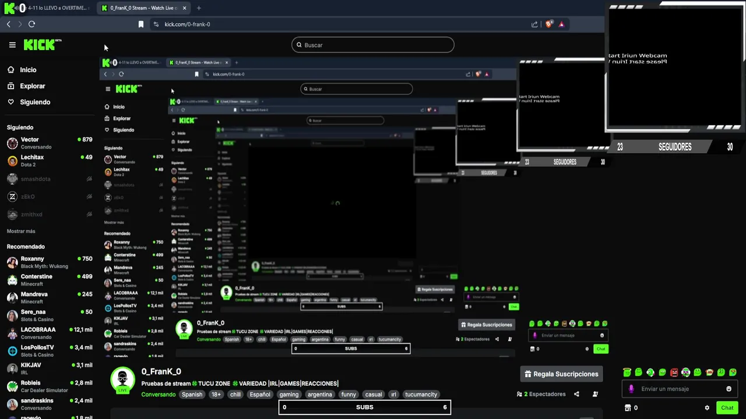Open a new browser tab with plus

tap(199, 8)
